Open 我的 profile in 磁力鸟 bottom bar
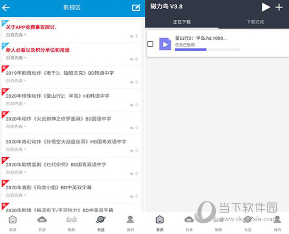This screenshot has height=234, width=289. pos(277,223)
